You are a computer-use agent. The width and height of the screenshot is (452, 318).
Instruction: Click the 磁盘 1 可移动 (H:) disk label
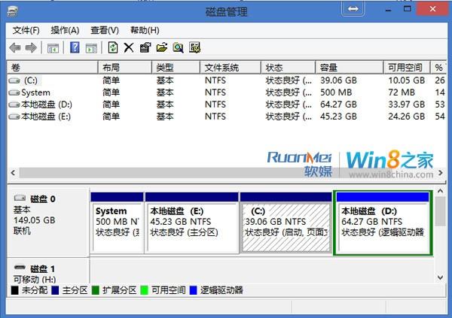point(48,271)
